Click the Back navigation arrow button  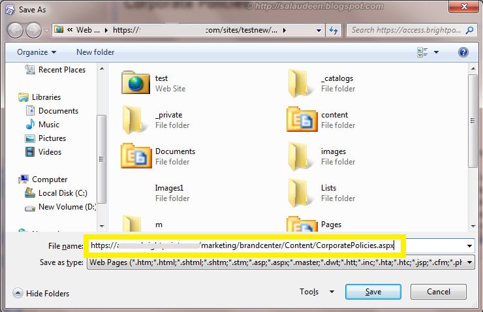(15, 30)
